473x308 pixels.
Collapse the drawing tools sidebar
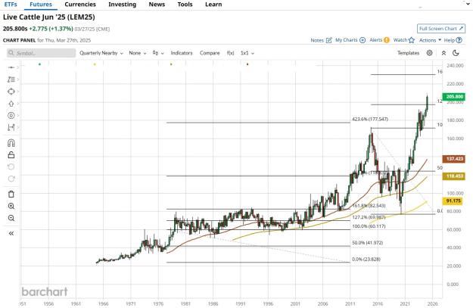[11, 233]
